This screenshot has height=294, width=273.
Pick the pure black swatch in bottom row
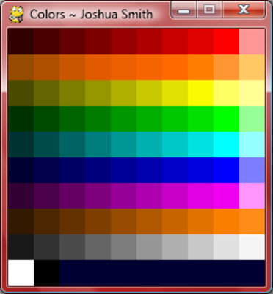coord(46,273)
